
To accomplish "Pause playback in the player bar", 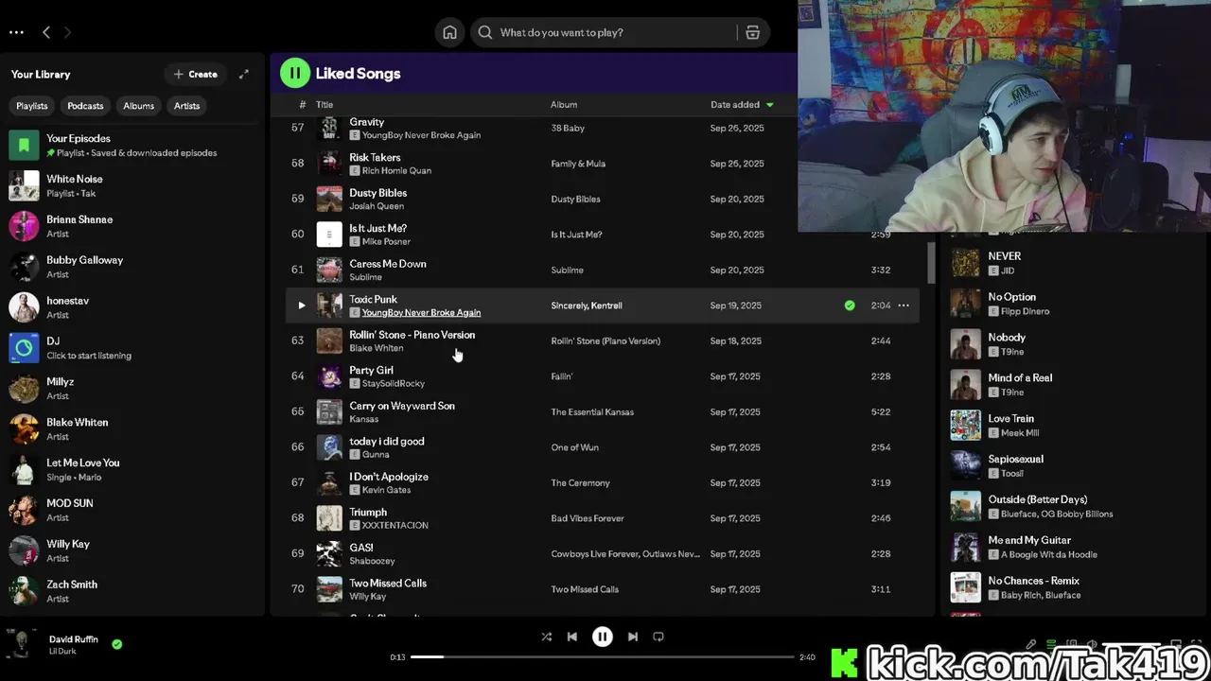I will pyautogui.click(x=603, y=637).
